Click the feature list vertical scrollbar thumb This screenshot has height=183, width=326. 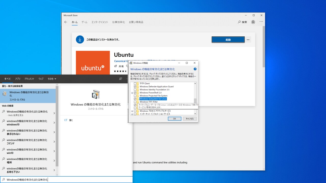[195, 101]
